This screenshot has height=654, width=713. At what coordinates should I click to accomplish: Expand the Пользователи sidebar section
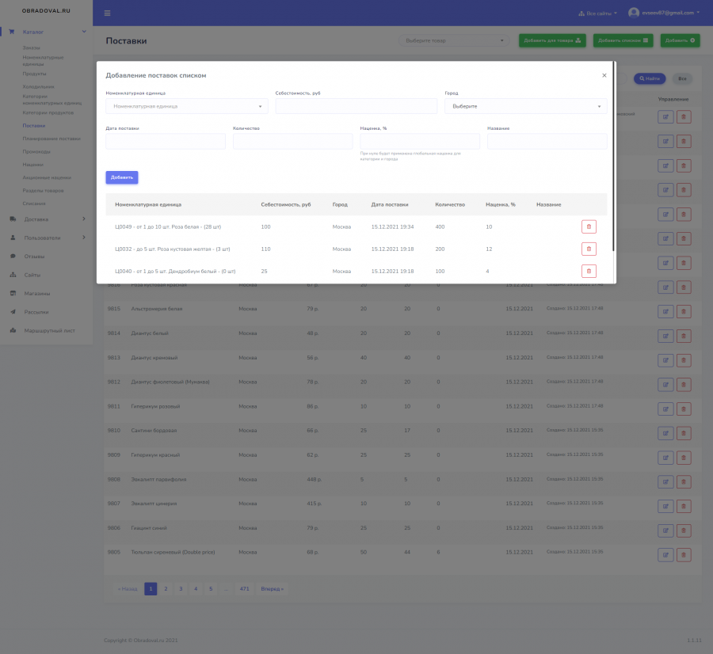[48, 238]
